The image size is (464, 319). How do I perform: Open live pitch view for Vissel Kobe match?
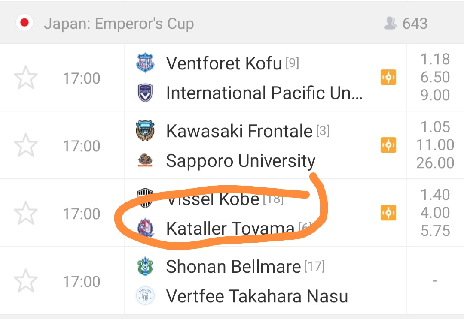(x=388, y=213)
